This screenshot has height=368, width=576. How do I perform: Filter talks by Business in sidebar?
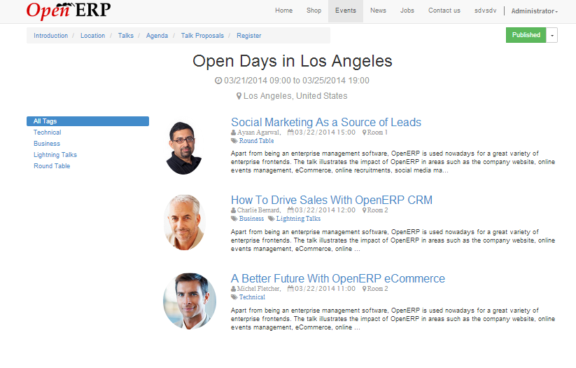47,144
